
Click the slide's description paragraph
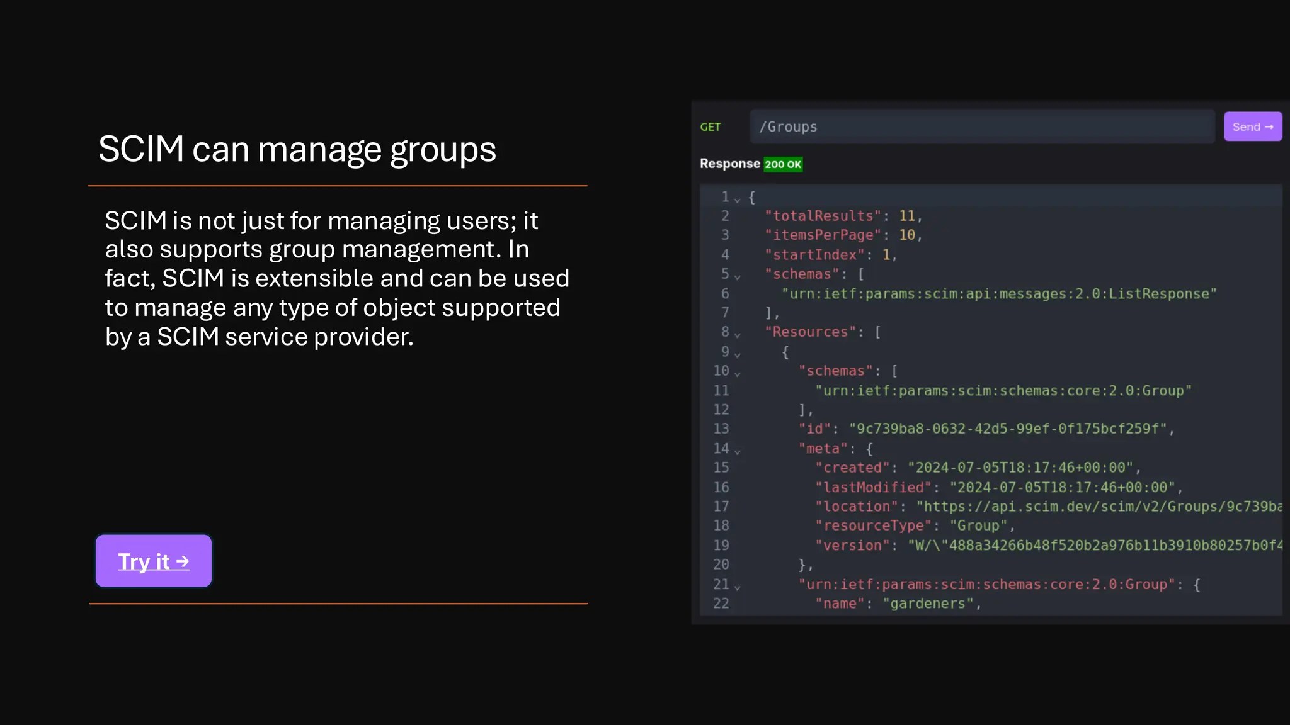pyautogui.click(x=337, y=278)
